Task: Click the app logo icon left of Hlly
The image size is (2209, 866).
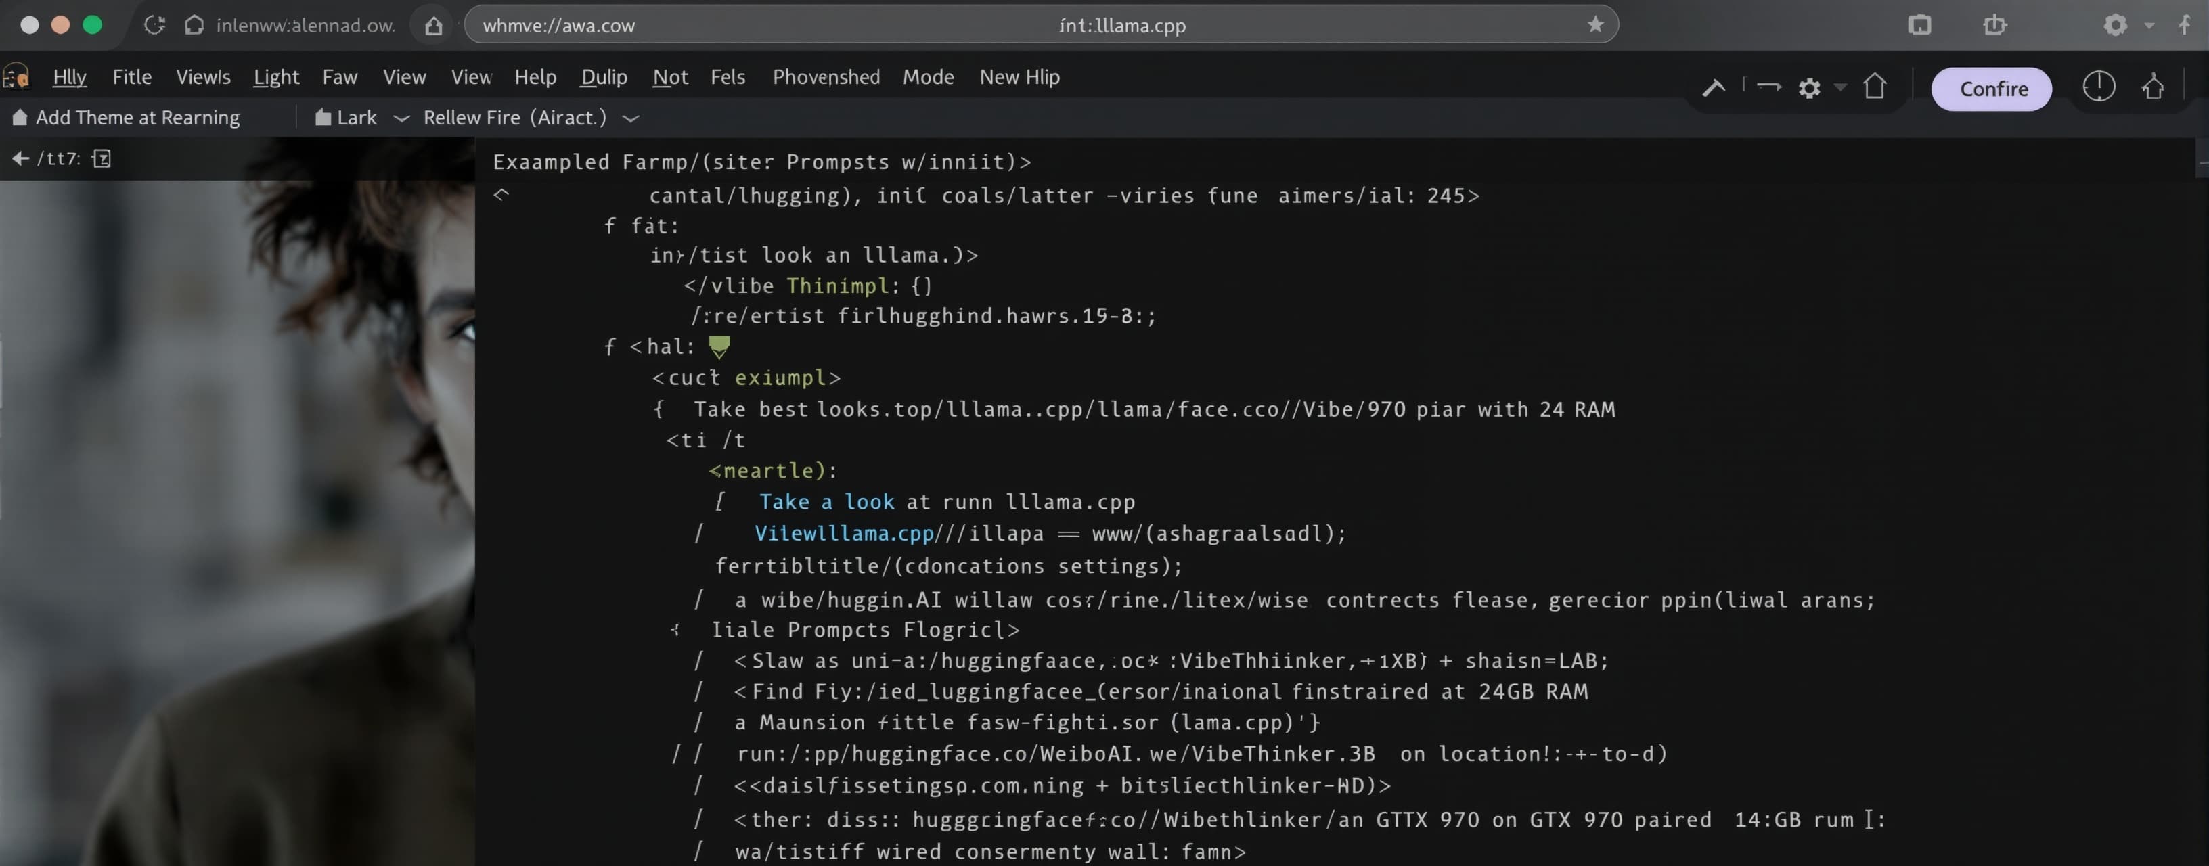Action: tap(16, 77)
